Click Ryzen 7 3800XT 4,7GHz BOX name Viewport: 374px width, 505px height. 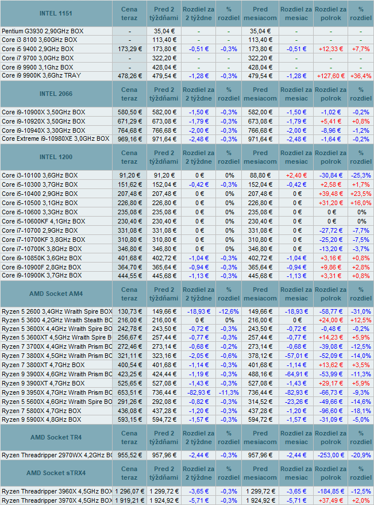click(43, 365)
